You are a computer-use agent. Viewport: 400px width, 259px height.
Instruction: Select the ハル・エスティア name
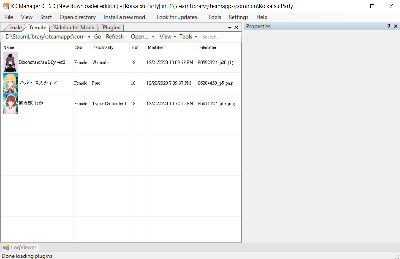click(38, 83)
